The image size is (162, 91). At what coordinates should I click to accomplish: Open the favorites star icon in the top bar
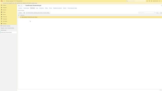[x=151, y=1]
